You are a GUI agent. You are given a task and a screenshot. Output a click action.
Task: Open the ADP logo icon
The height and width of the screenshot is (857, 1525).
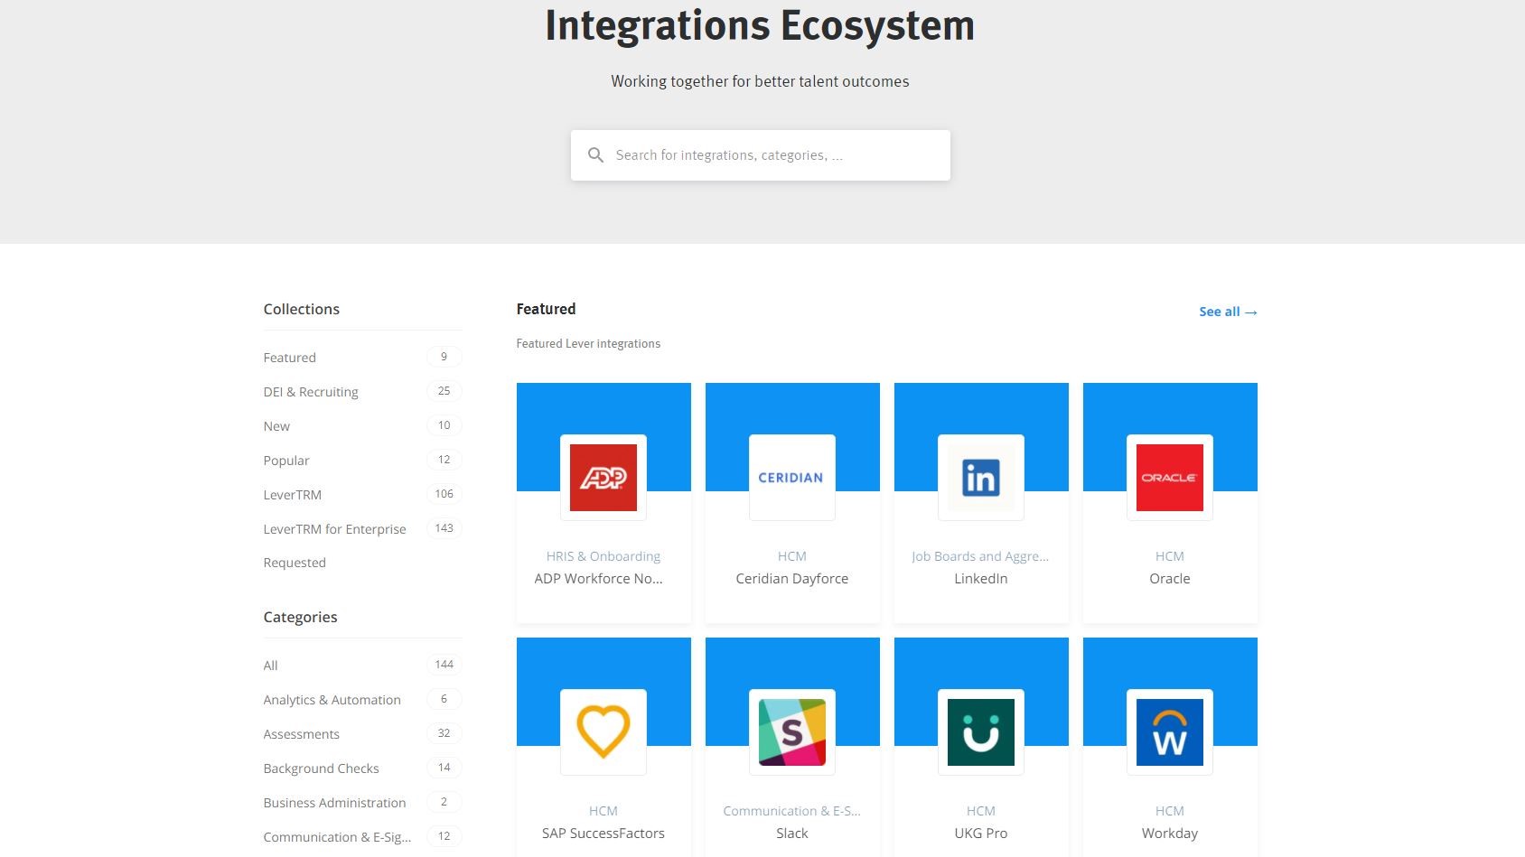coord(603,478)
